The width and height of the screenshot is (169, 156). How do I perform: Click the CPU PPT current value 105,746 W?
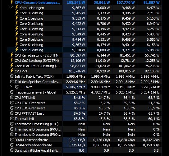click(77, 71)
